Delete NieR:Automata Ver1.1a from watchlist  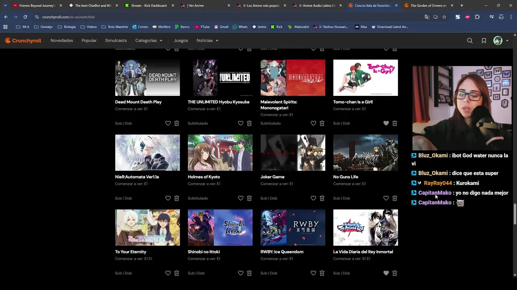(177, 198)
